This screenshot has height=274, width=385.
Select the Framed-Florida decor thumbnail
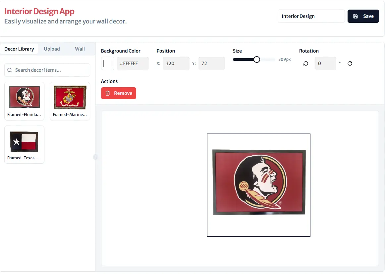[24, 101]
